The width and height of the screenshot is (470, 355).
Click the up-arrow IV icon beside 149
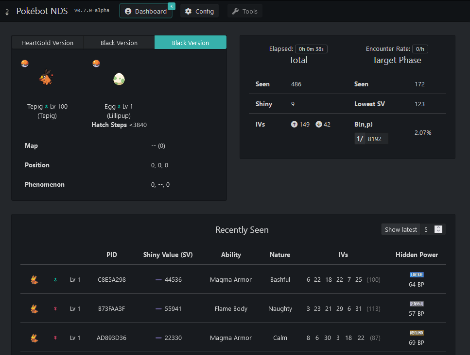point(295,124)
